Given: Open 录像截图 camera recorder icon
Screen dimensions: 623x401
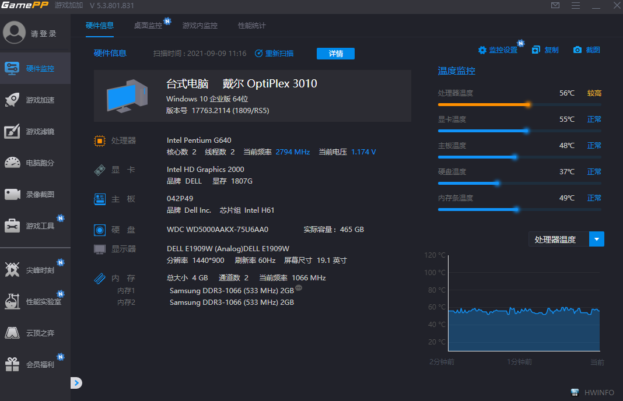Looking at the screenshot, I should click(x=12, y=194).
